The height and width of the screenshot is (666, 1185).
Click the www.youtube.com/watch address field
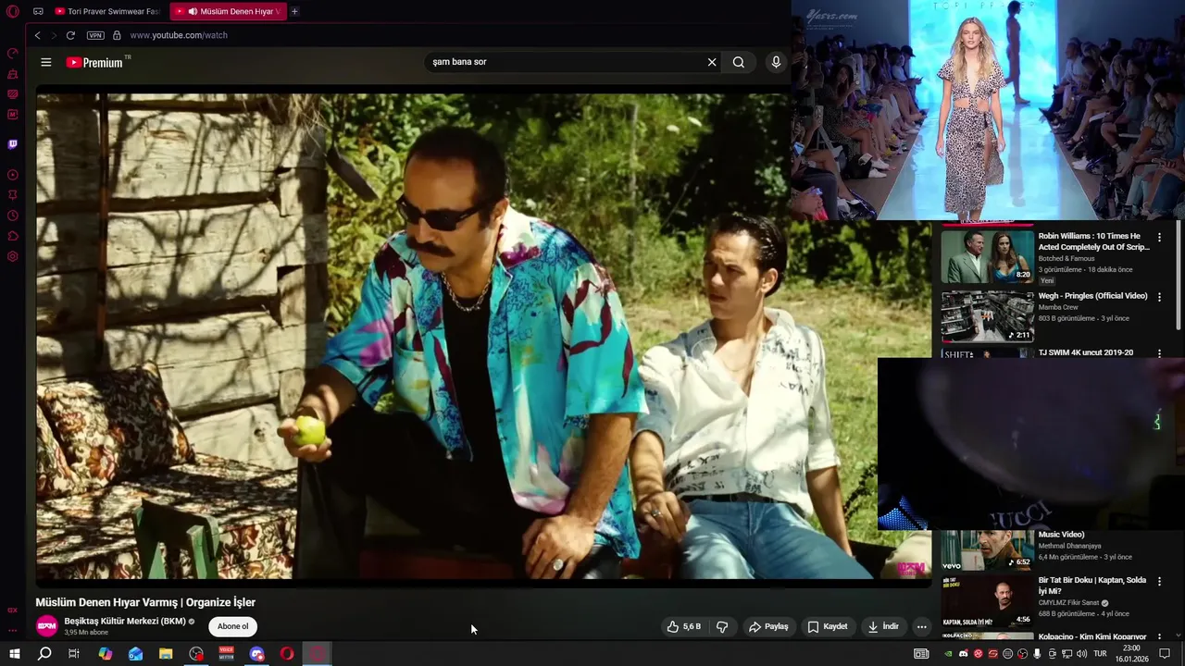[179, 35]
